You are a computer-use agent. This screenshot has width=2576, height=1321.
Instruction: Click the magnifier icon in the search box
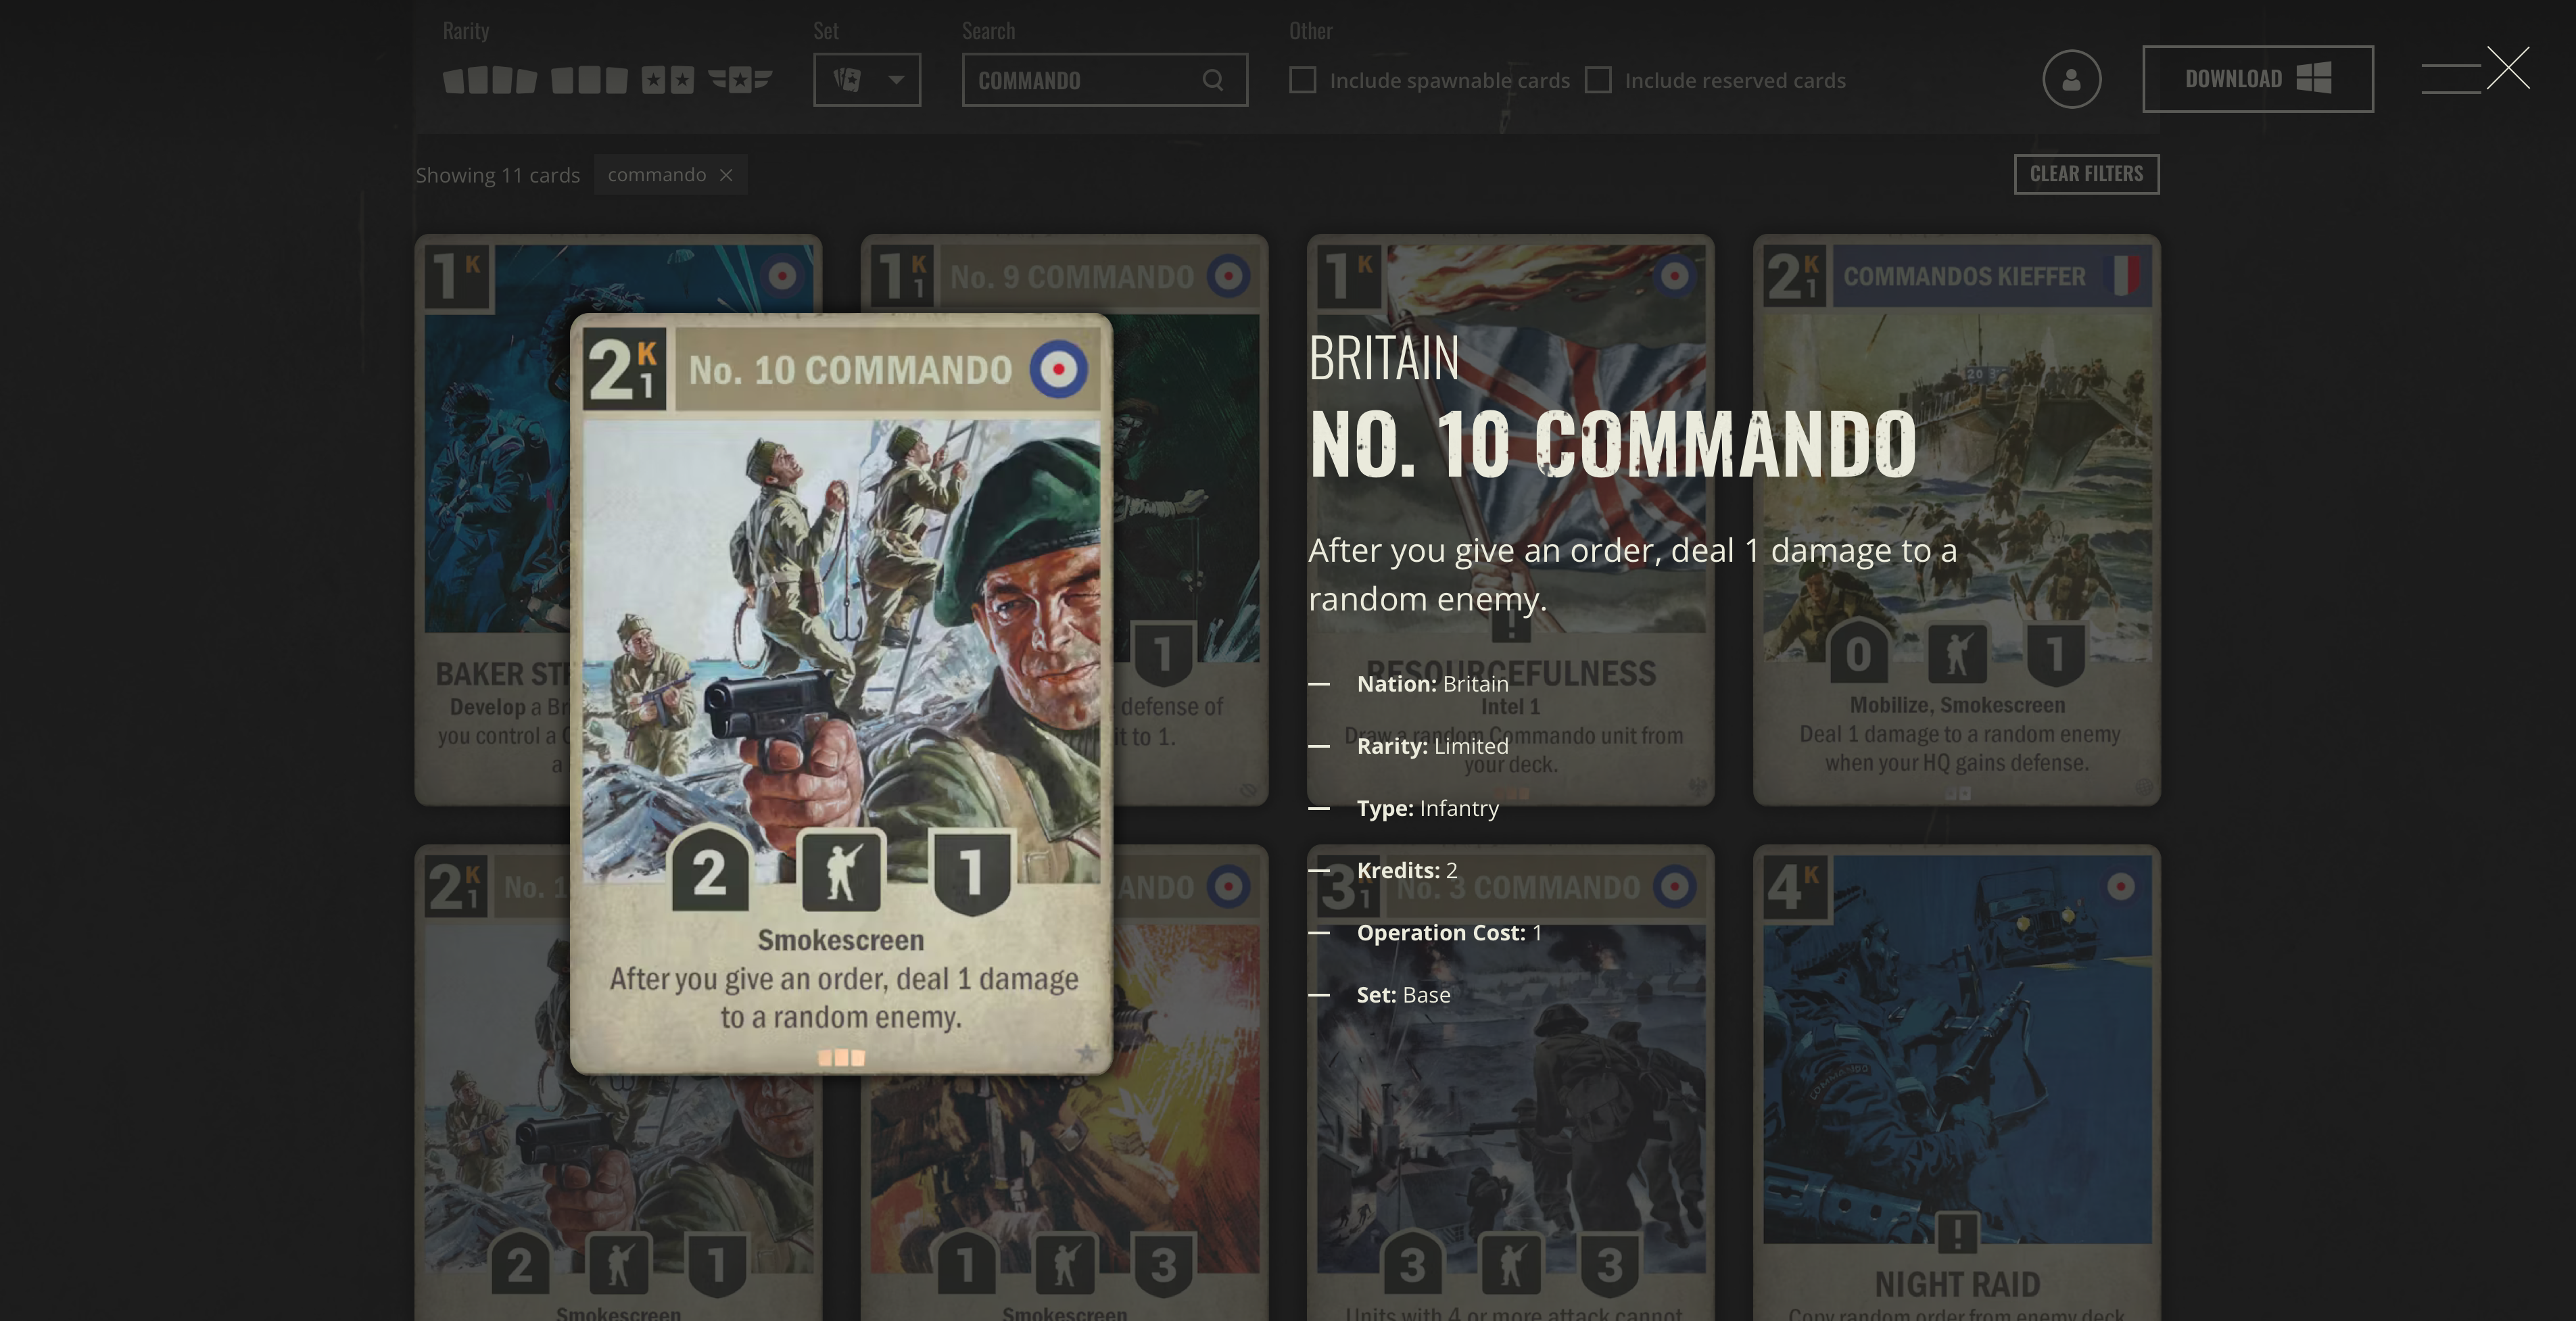click(1213, 80)
